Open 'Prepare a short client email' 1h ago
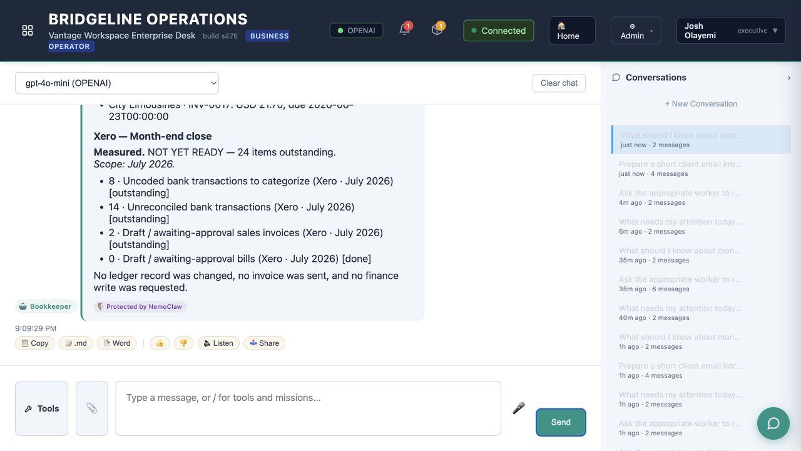Viewport: 801px width, 451px height. click(x=702, y=370)
